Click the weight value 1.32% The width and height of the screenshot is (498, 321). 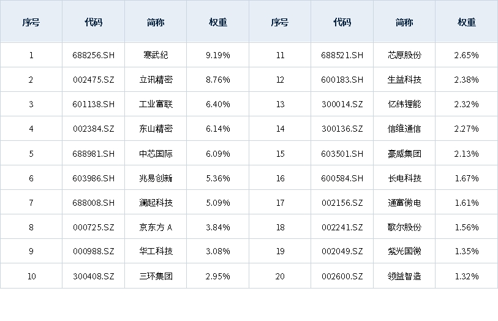tap(467, 276)
